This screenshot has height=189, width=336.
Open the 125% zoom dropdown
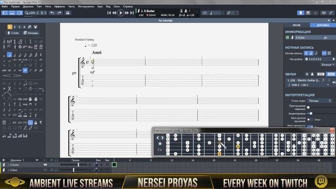pyautogui.click(x=33, y=13)
